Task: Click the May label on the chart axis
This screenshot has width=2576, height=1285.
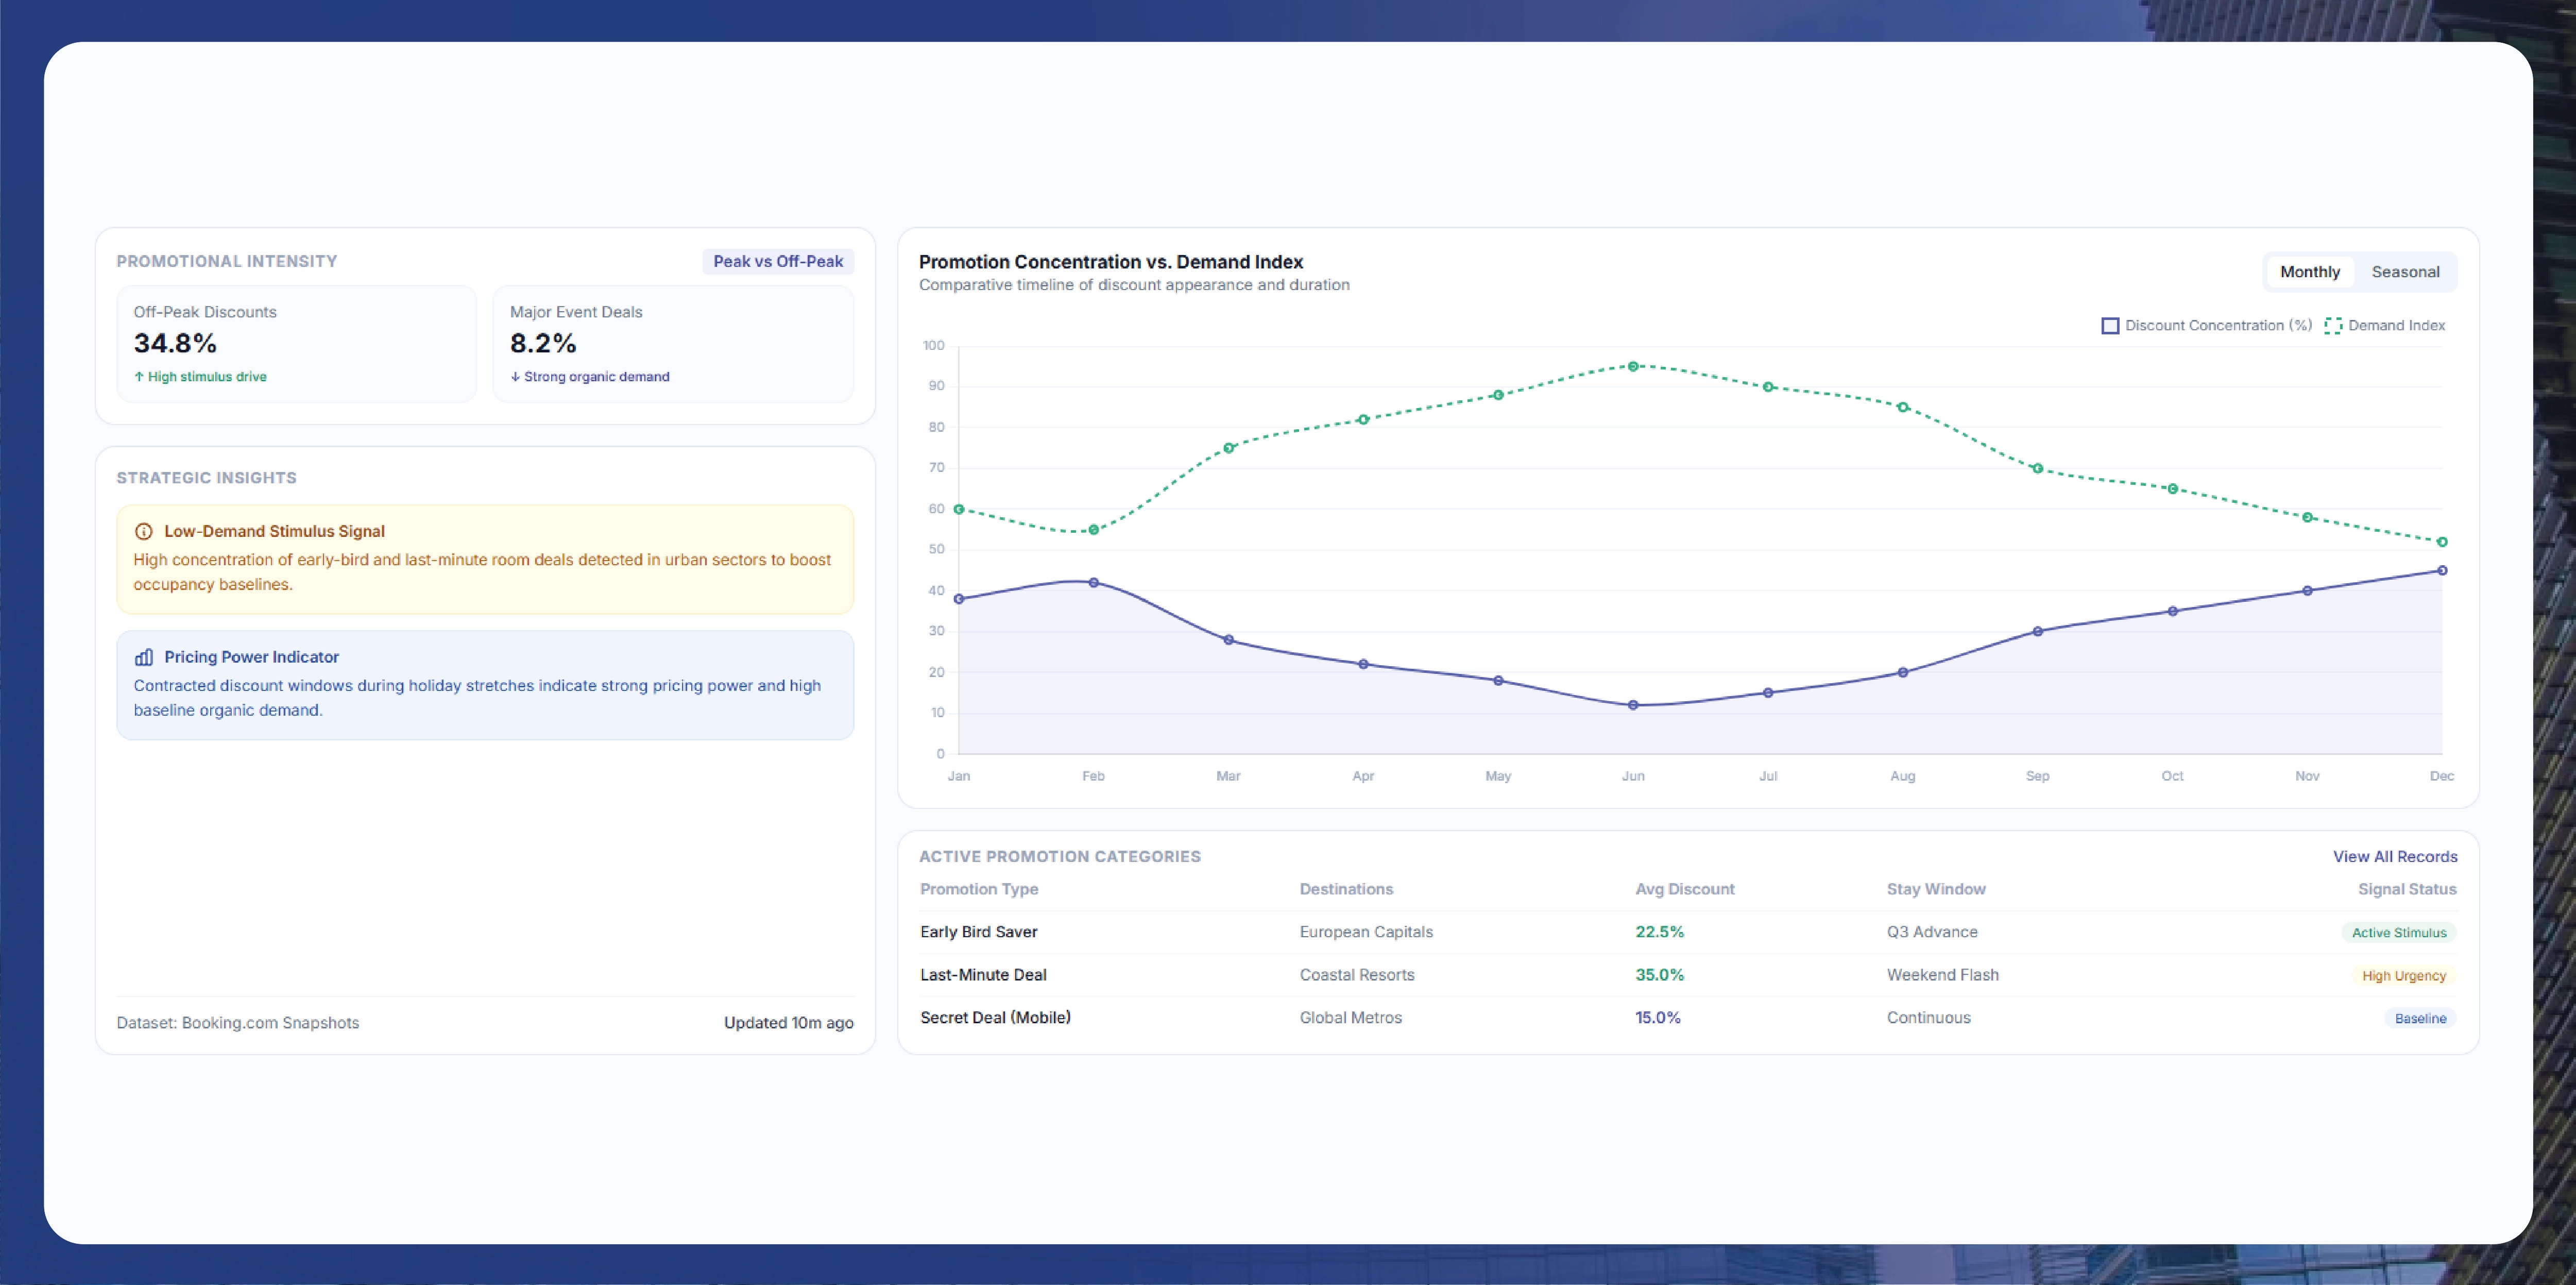Action: click(x=1498, y=776)
